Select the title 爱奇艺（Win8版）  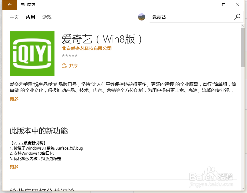click(x=102, y=39)
